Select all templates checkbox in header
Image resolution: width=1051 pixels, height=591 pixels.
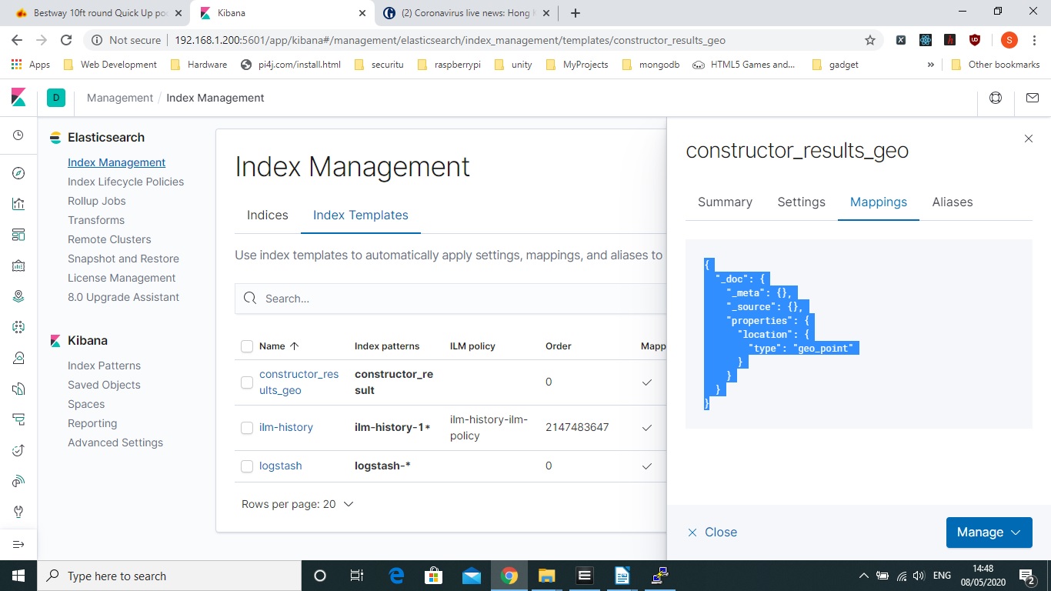[247, 346]
